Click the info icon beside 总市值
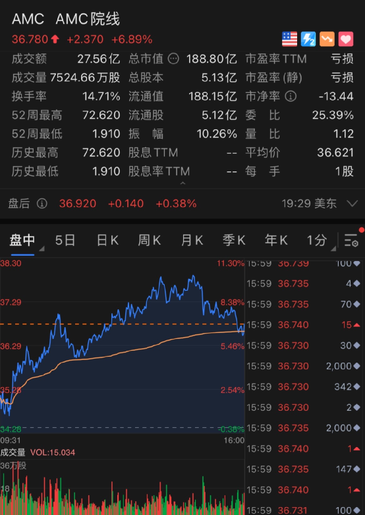The image size is (365, 515). pyautogui.click(x=174, y=59)
